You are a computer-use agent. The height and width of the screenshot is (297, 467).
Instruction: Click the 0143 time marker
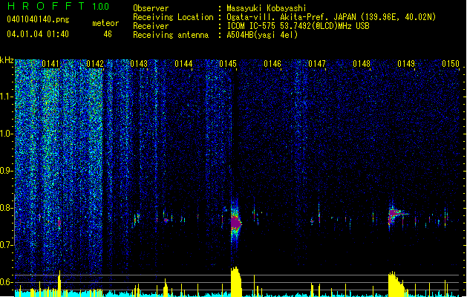pyautogui.click(x=139, y=64)
